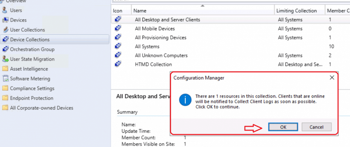Click the Devices monitor icon
350x147 pixels.
pos(5,20)
